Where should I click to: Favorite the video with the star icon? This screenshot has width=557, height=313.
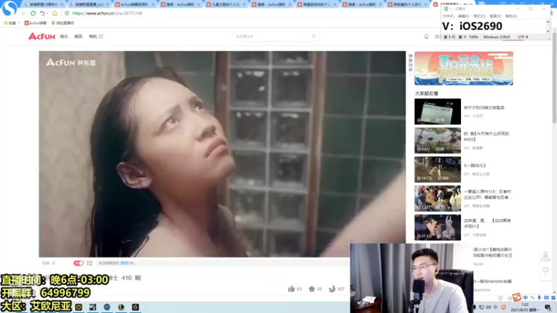[312, 289]
